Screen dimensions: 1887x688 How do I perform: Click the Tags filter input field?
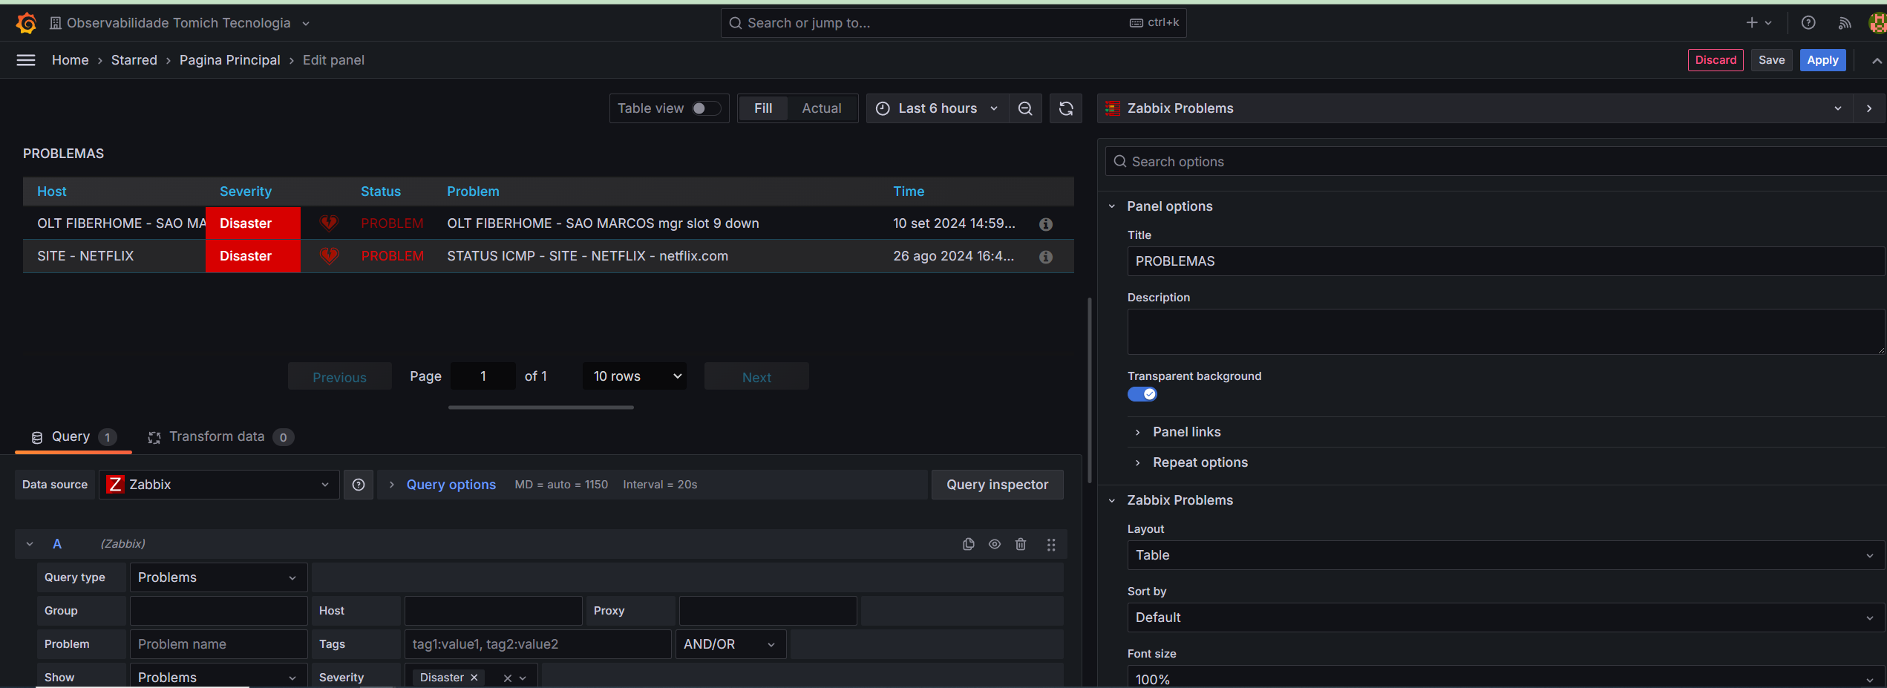pos(537,644)
